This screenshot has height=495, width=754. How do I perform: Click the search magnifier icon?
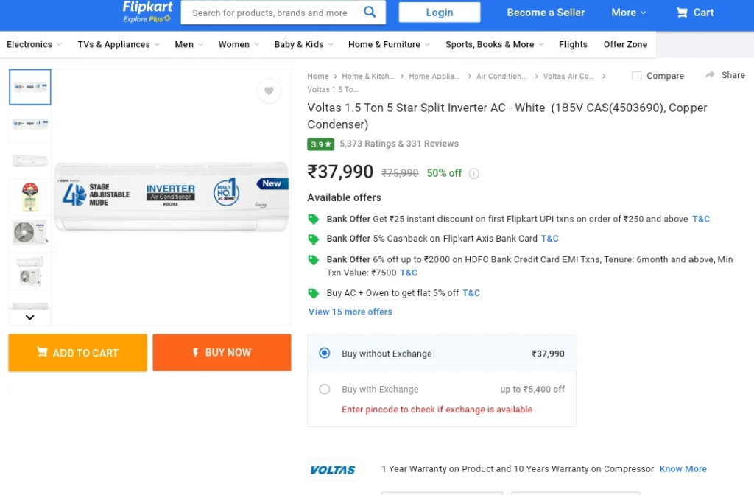(x=370, y=12)
